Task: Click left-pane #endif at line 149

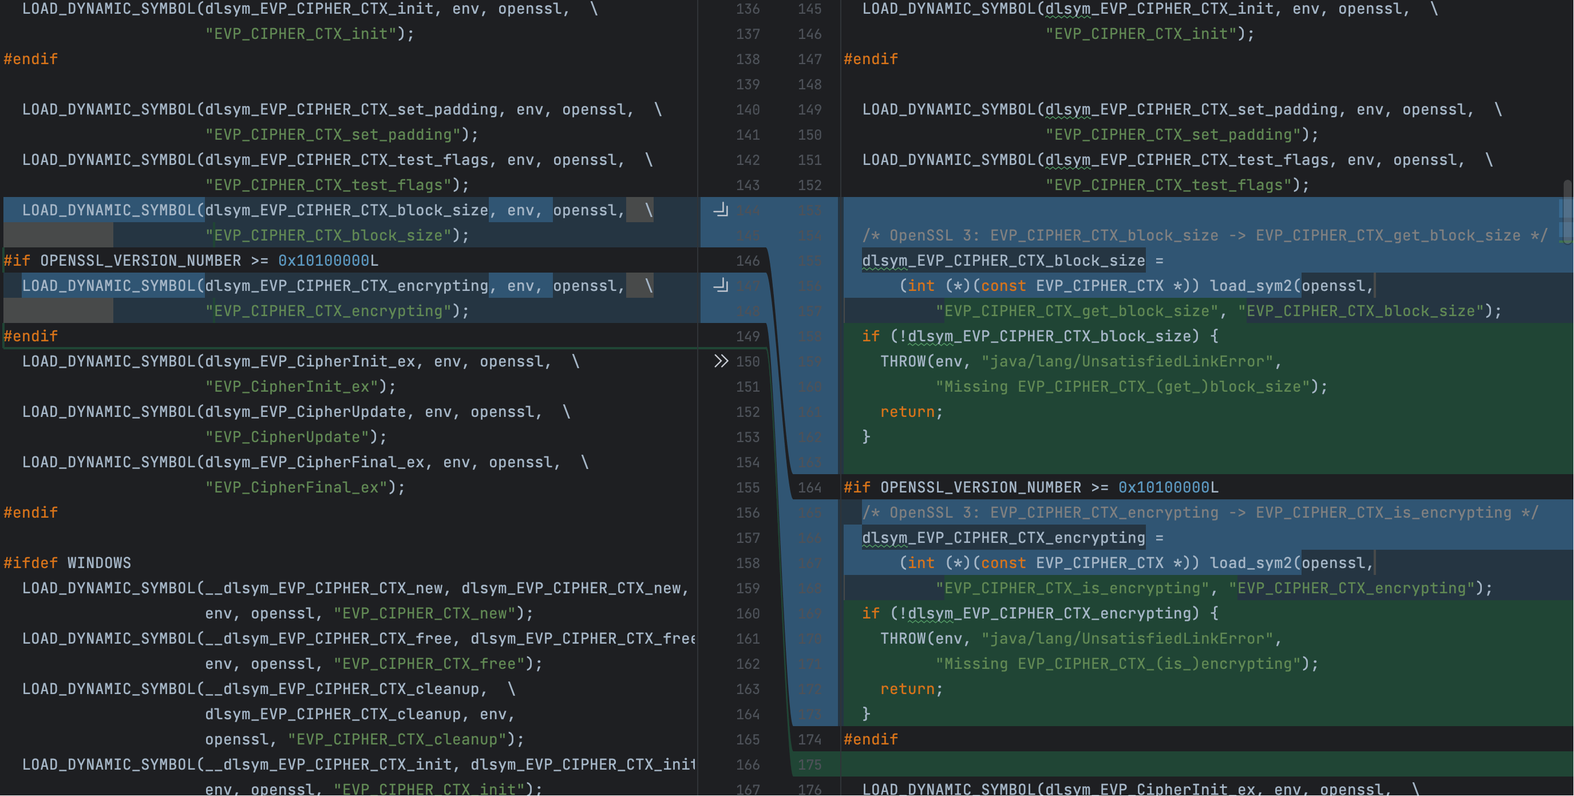Action: pos(30,336)
